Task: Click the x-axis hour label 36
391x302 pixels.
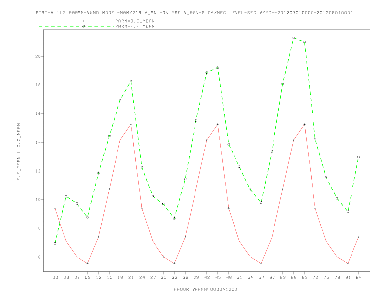Action: [185, 277]
